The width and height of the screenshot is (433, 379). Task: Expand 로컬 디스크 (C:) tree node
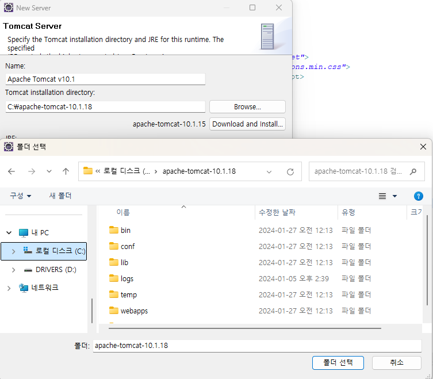point(13,251)
